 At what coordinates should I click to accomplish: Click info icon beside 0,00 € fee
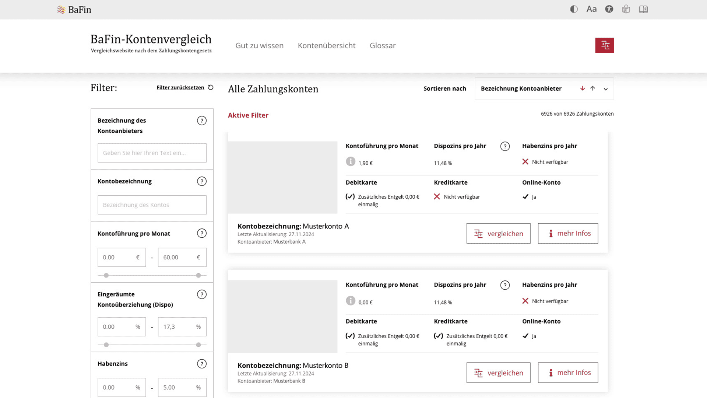coord(351,301)
